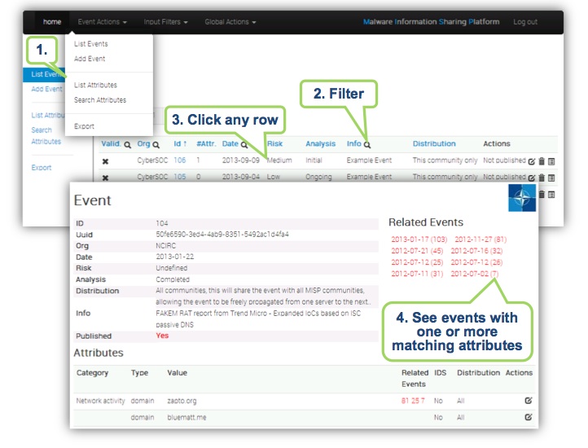Click the search icon next to Org column
Image resolution: width=588 pixels, height=448 pixels.
[x=156, y=144]
